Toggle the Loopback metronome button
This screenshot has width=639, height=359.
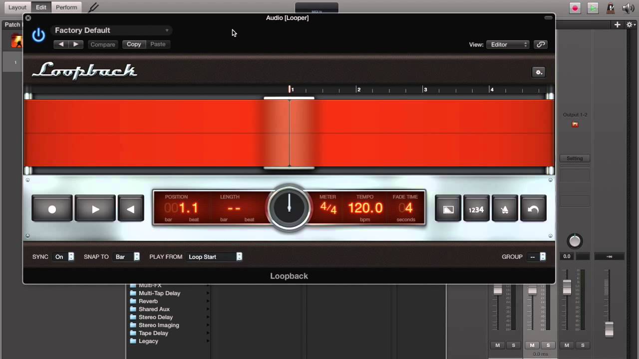505,209
